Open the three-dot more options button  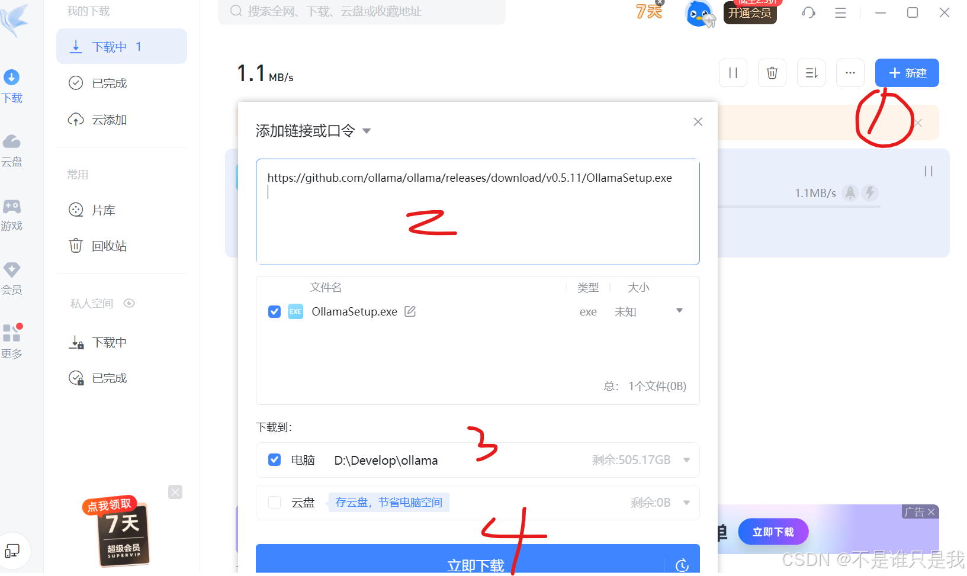pyautogui.click(x=850, y=73)
